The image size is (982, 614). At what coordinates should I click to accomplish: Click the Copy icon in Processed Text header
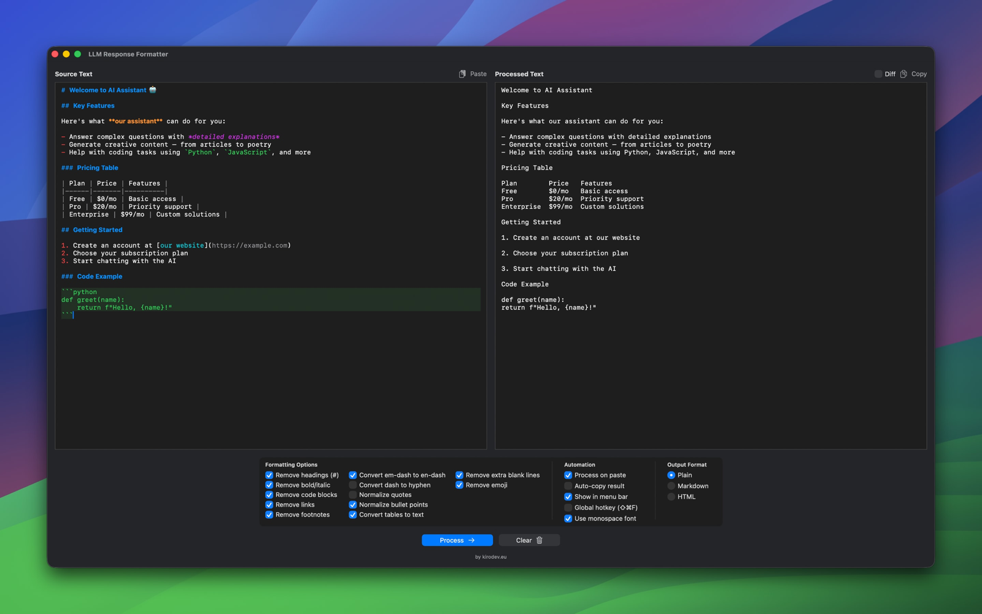tap(904, 73)
